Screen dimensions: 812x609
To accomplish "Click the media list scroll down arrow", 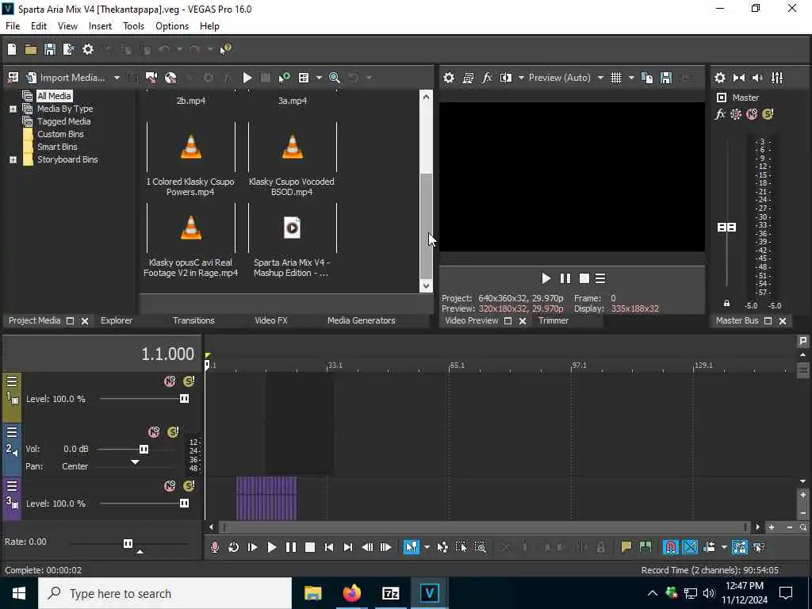I will click(x=426, y=285).
